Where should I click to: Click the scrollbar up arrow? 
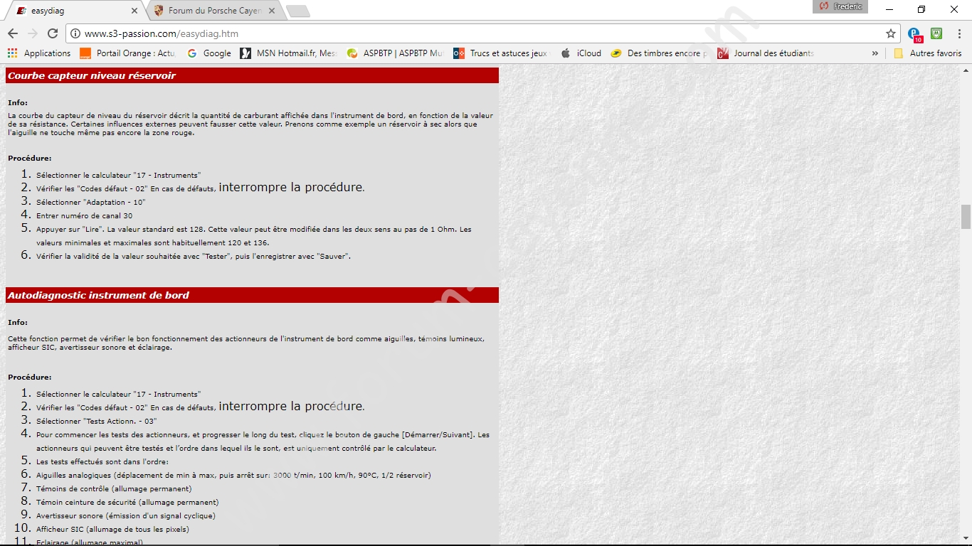coord(966,70)
